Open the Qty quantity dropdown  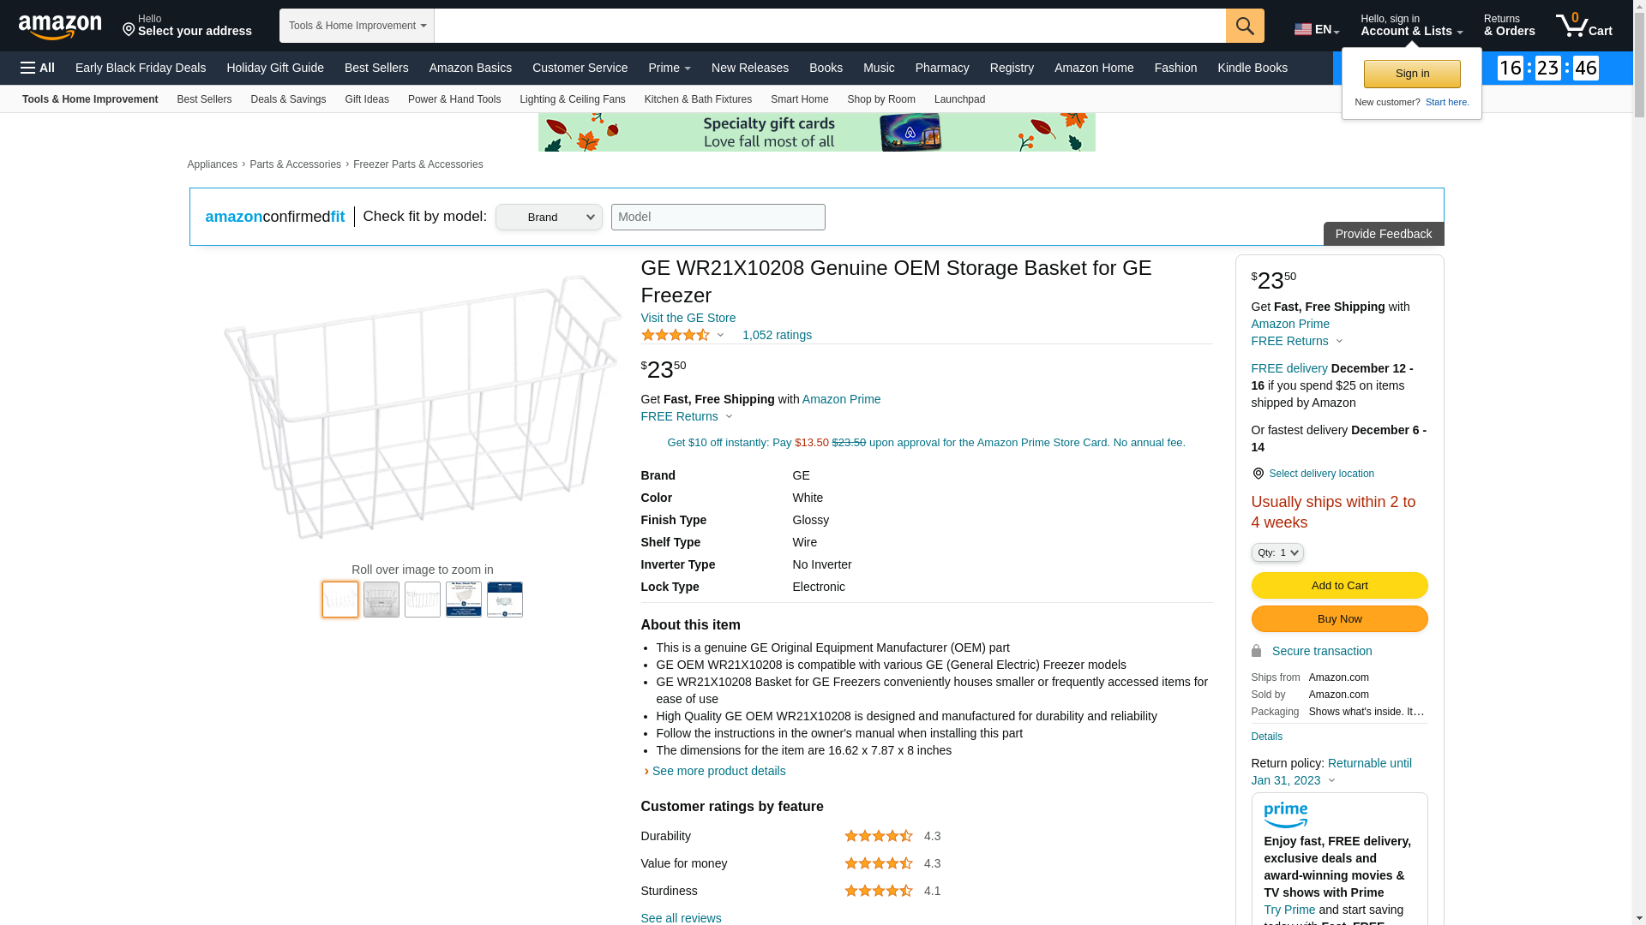coord(1277,552)
